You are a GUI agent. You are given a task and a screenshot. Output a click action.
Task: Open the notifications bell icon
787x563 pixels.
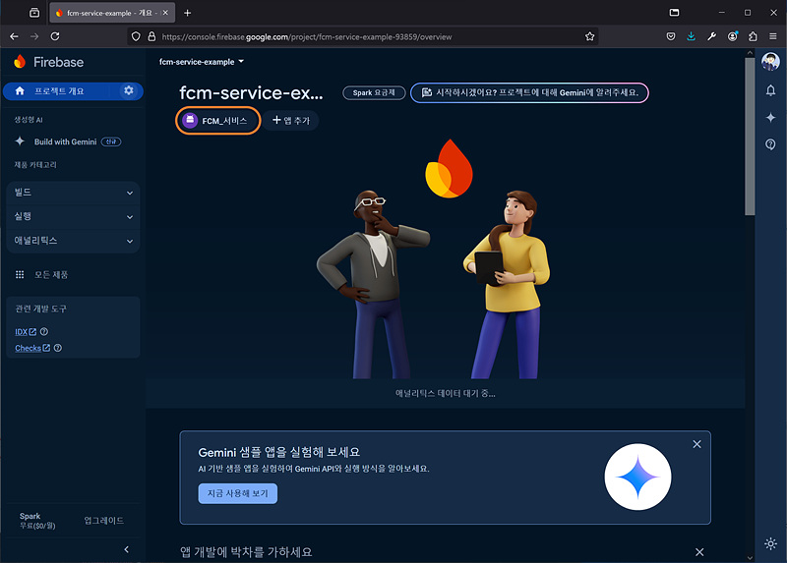(x=770, y=90)
